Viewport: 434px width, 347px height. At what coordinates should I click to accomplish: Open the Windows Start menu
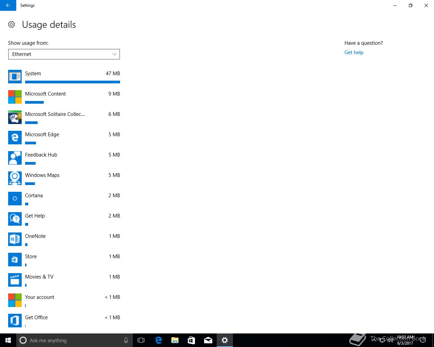point(8,340)
